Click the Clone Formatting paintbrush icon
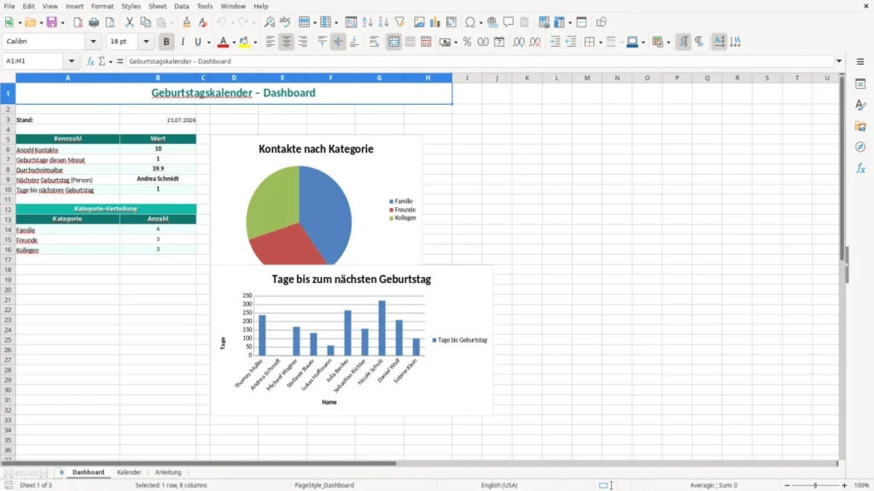This screenshot has height=491, width=874. tap(187, 22)
